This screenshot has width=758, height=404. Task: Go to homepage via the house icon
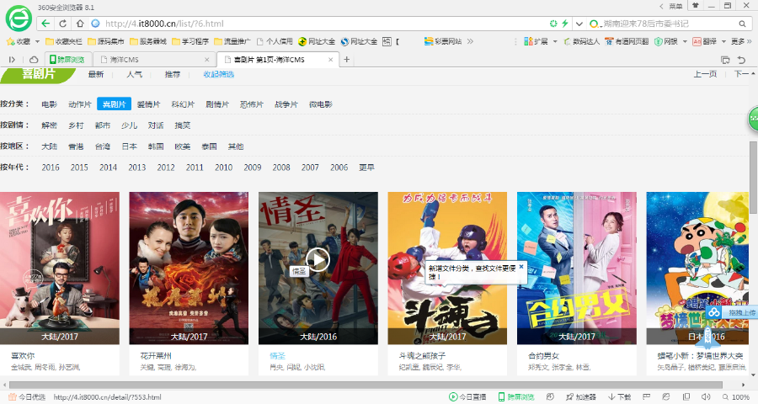click(80, 24)
